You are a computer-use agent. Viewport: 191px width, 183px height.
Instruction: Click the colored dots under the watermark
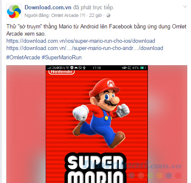[x=155, y=175]
